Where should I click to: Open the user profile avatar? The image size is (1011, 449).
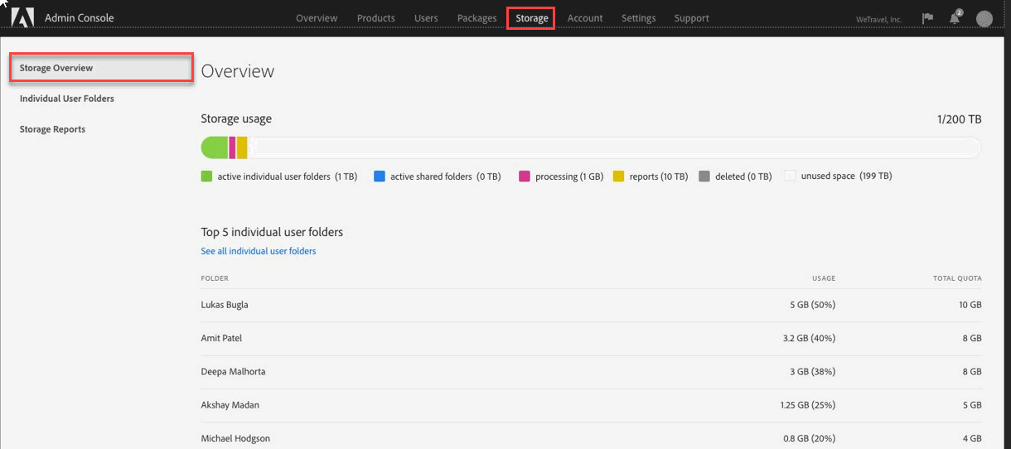pos(984,18)
